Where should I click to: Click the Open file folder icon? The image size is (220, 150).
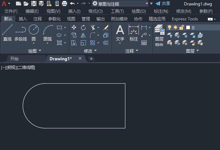coord(26,4)
